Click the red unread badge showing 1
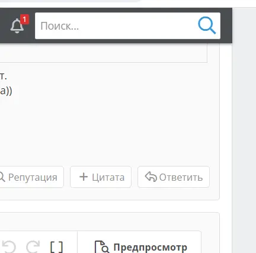Viewport: 256px width, 253px height. pos(24,20)
